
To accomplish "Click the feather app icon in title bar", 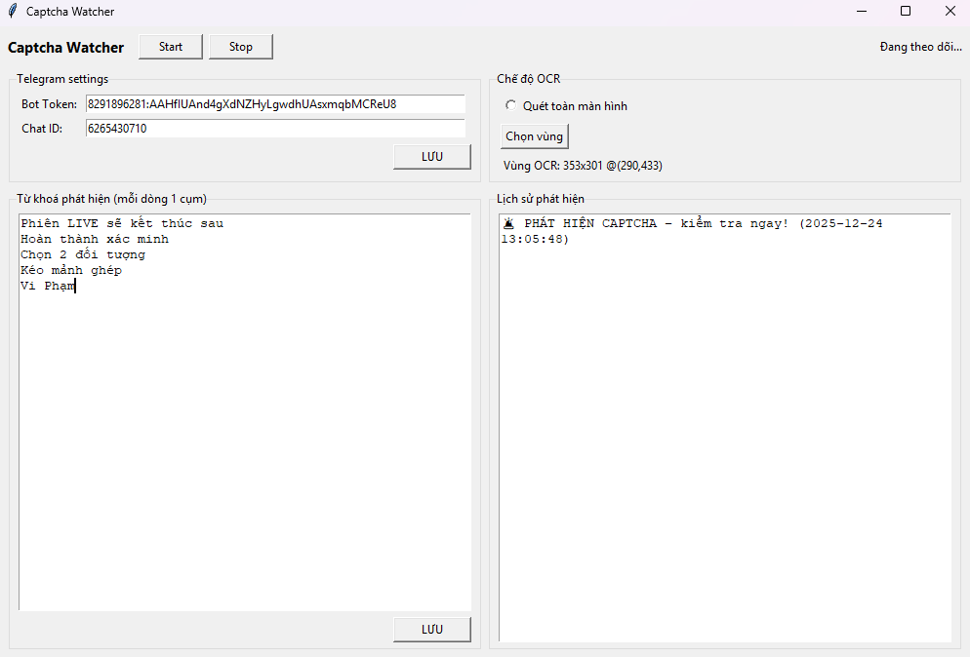I will (x=12, y=12).
